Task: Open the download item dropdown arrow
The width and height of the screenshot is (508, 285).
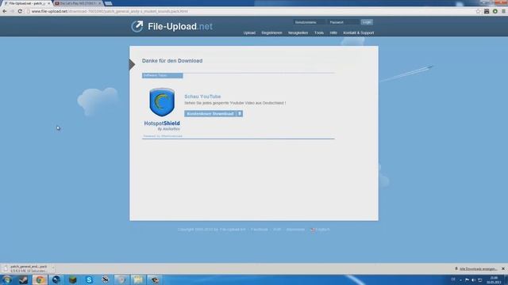Action: coord(53,268)
